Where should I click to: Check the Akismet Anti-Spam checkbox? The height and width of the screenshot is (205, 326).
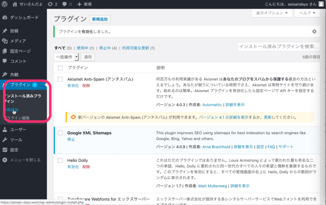click(60, 79)
